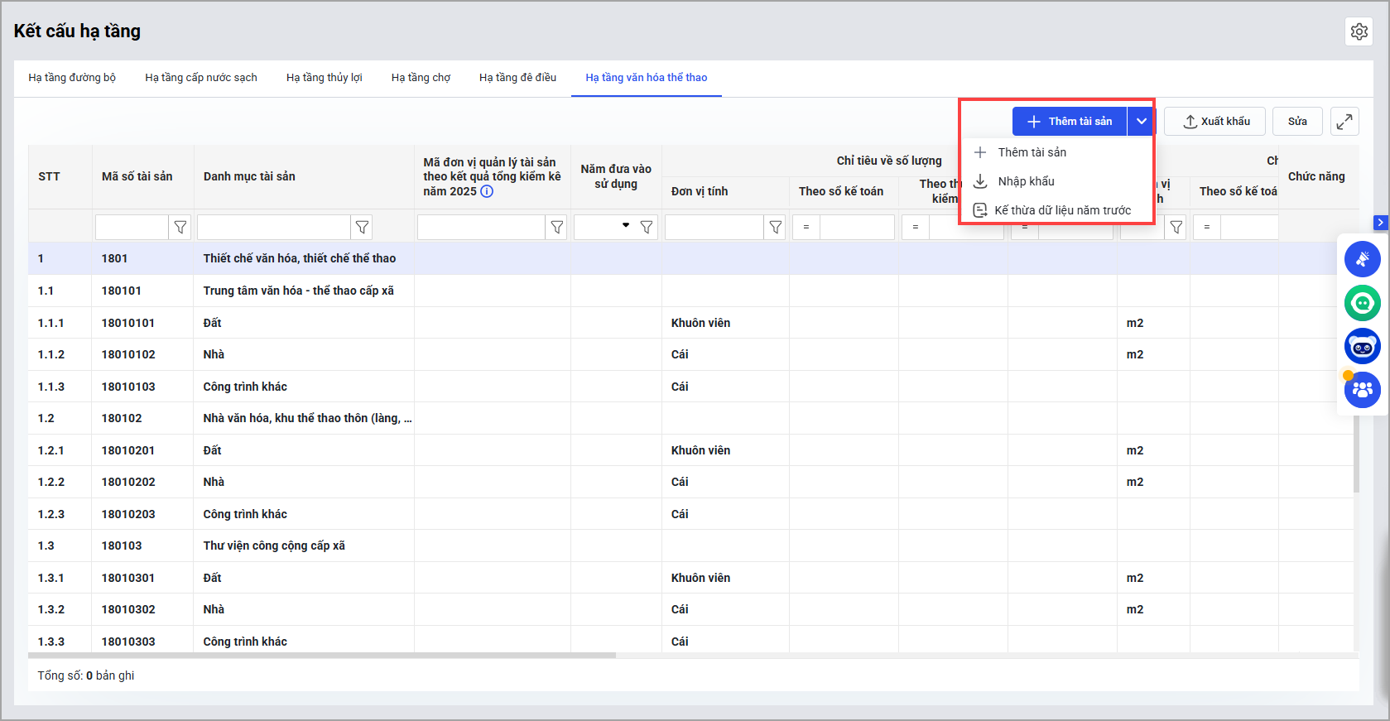Open filter icon for Danh mục tài sản
1390x721 pixels.
coord(362,227)
